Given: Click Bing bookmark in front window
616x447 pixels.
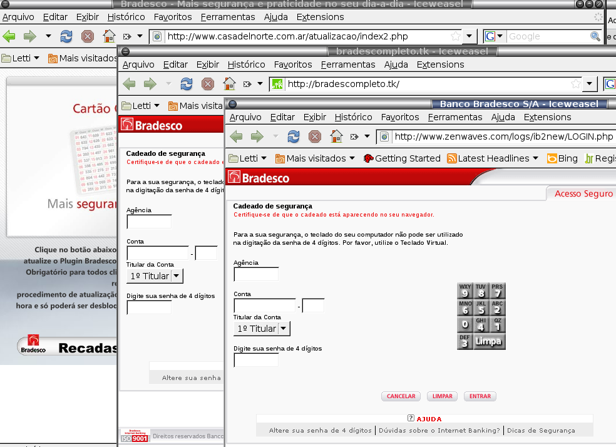Looking at the screenshot, I should (563, 158).
